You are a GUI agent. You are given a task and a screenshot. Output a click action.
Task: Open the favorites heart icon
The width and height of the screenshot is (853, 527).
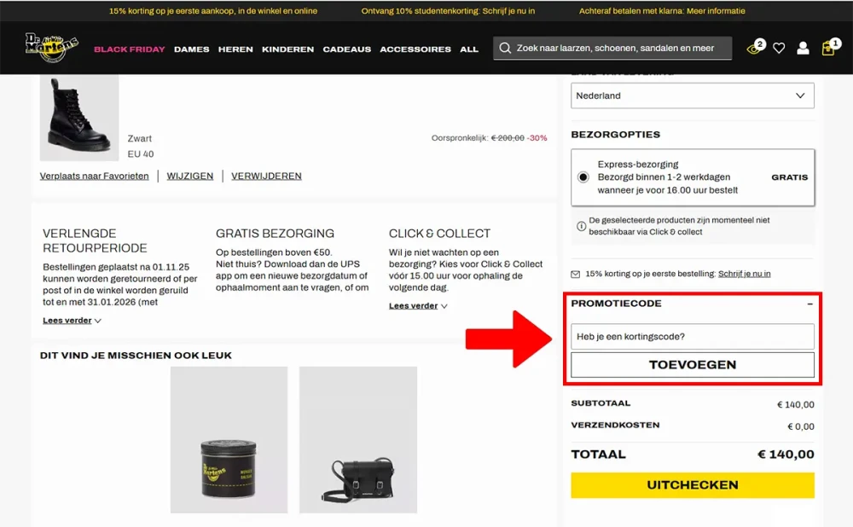click(779, 49)
